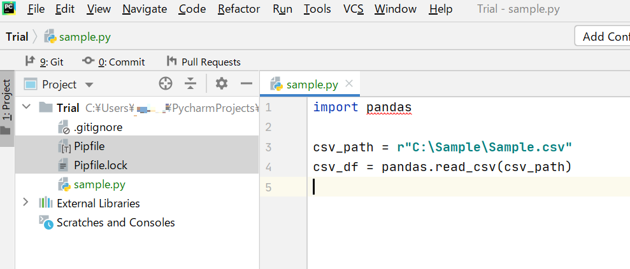
Task: Click line number 5 in the gutter
Action: pos(268,187)
